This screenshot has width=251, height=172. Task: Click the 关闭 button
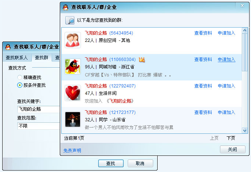[x=233, y=150]
